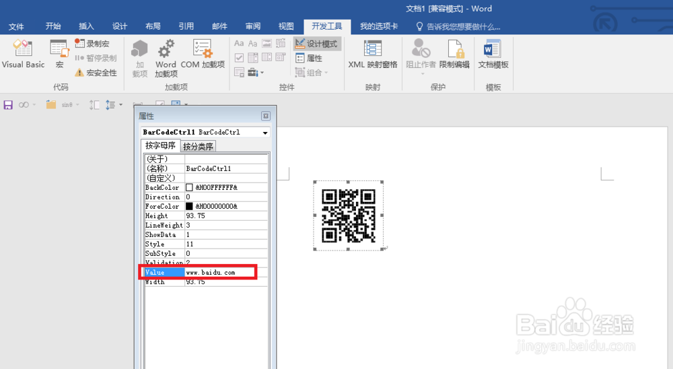Insert a Picture content control
This screenshot has height=369, width=673.
tap(267, 43)
